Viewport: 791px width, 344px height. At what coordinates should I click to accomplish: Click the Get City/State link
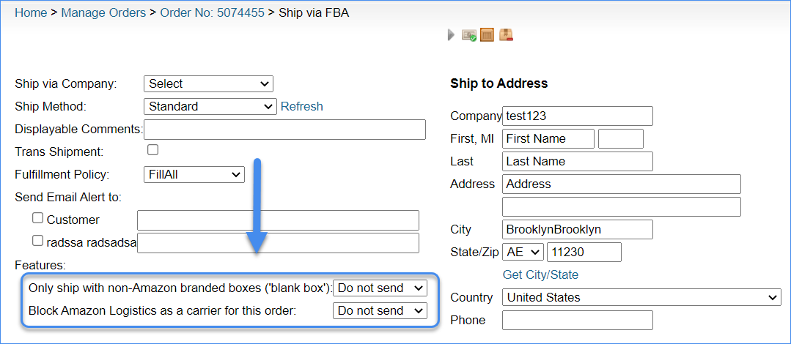pos(540,274)
